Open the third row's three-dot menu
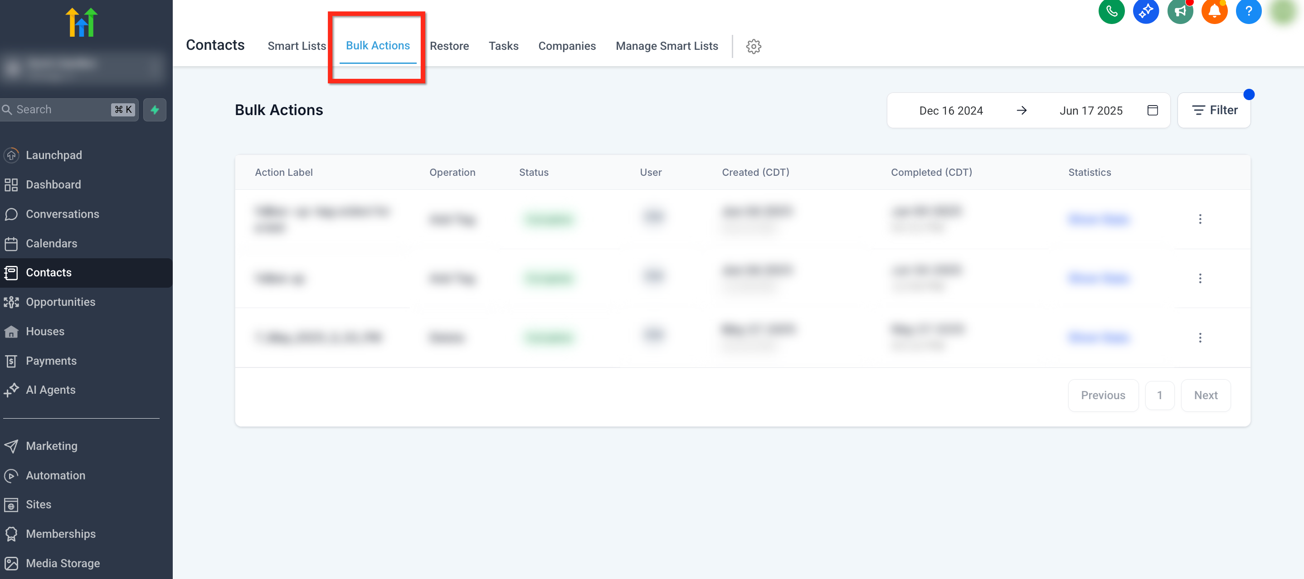 click(1200, 337)
